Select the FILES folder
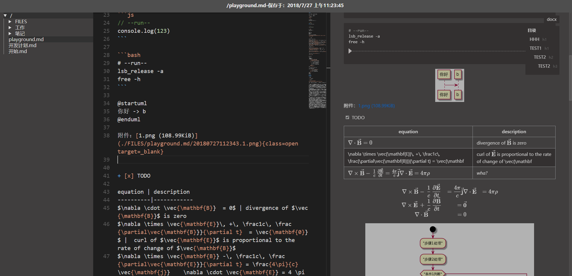 21,21
